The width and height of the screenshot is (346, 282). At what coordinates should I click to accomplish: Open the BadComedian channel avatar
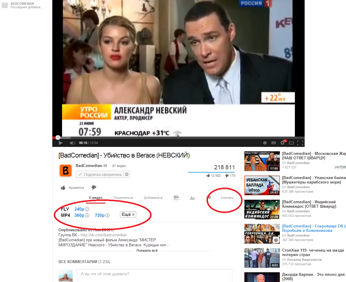tap(66, 170)
